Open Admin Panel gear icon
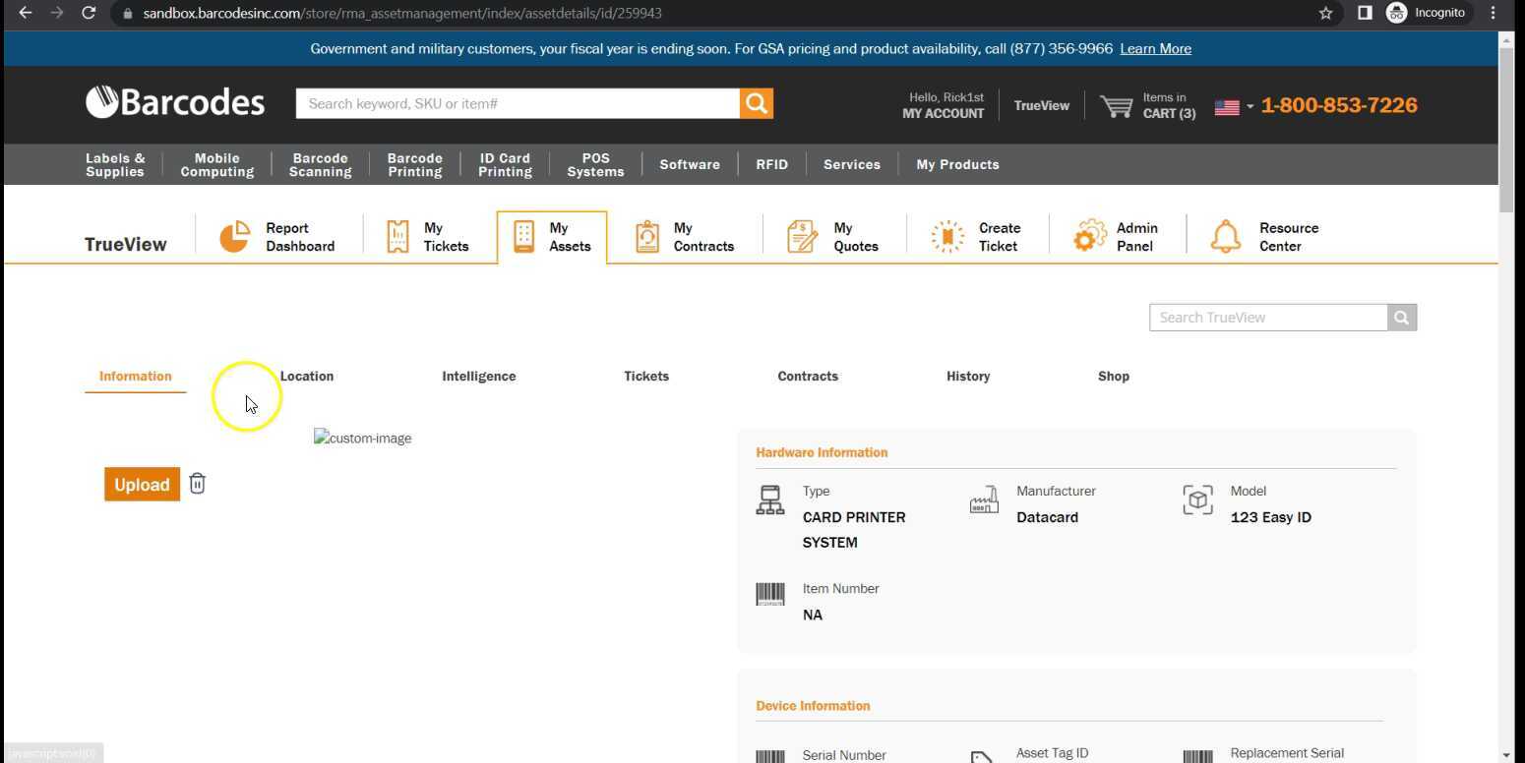Screen dimensions: 1525x763 tap(1089, 237)
